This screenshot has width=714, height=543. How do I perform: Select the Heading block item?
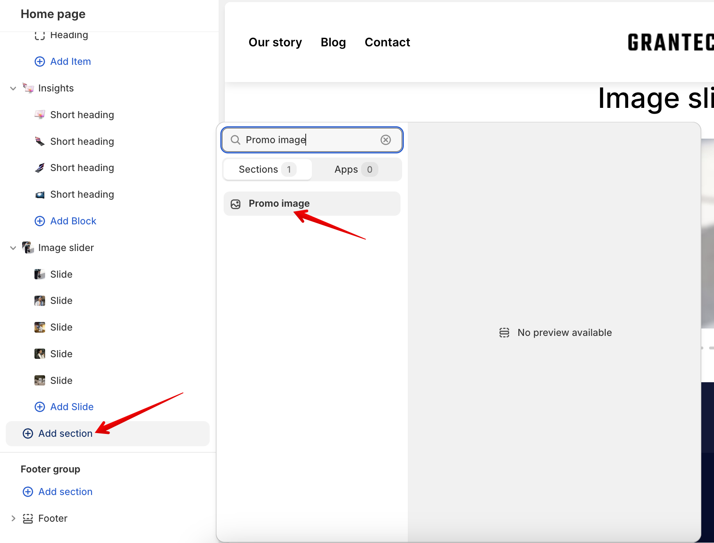click(69, 35)
